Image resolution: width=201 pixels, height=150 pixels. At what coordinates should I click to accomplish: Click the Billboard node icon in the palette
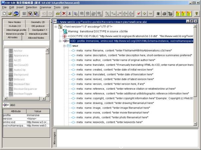11,79
